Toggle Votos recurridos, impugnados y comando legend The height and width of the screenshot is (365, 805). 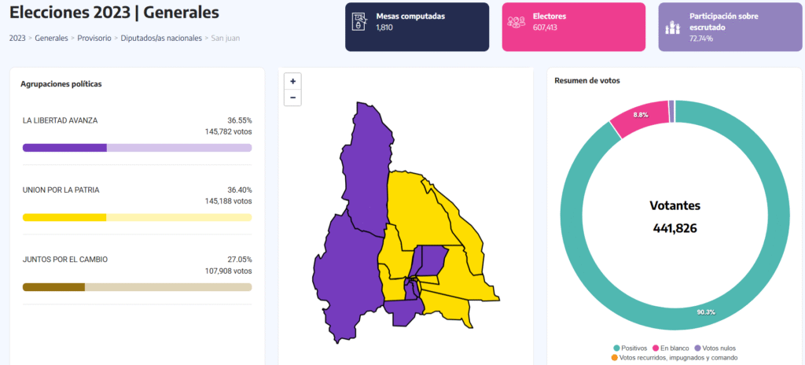[x=675, y=357]
